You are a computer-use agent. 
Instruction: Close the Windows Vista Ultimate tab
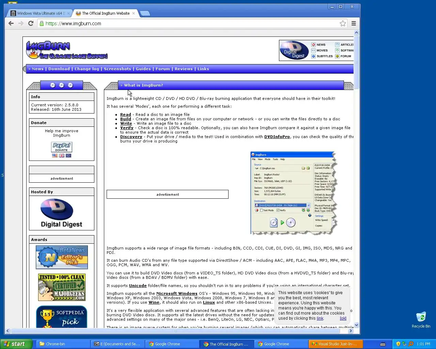pos(68,13)
